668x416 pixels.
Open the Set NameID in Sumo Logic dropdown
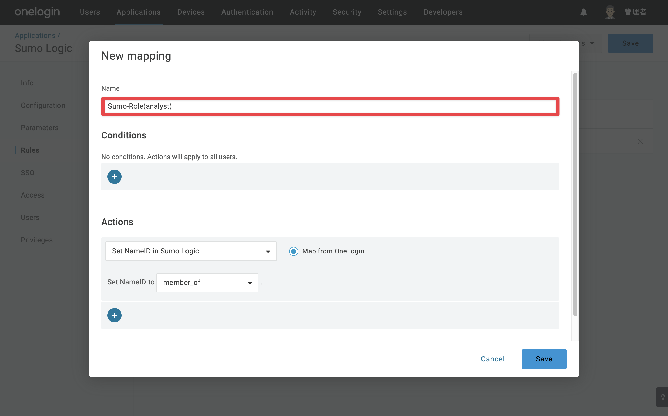(191, 251)
